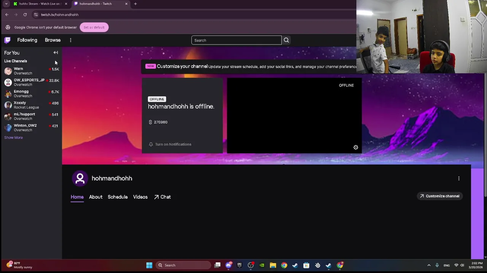Open Emongg's live channel
Image resolution: width=487 pixels, height=273 pixels.
pos(31,94)
